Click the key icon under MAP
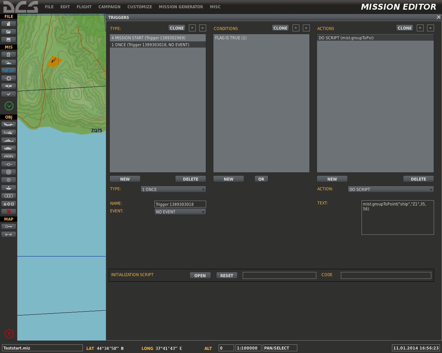 (x=9, y=226)
